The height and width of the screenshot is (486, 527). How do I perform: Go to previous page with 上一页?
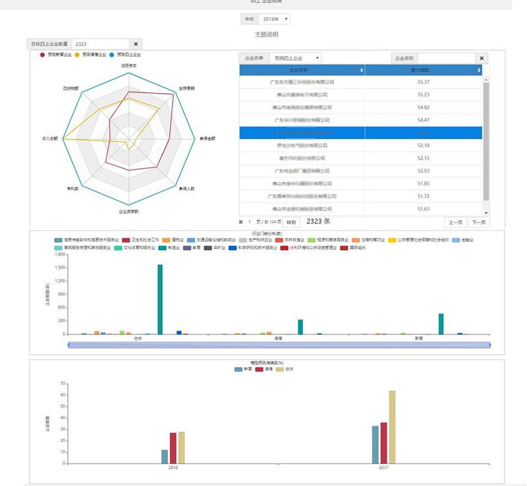coord(453,222)
